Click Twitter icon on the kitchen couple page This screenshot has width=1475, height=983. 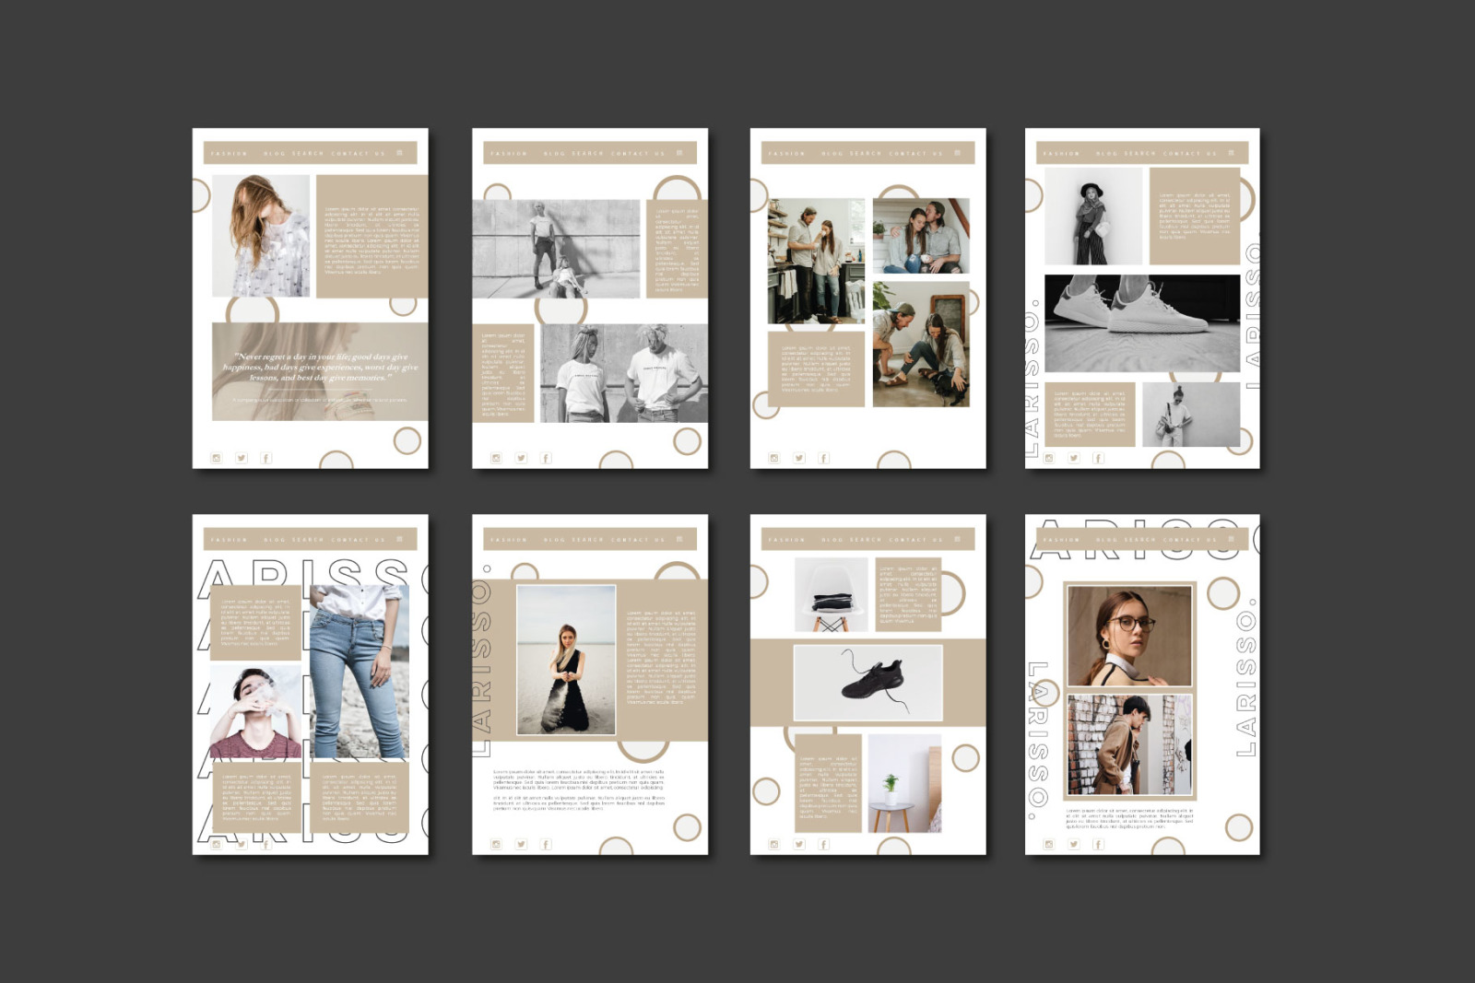(x=798, y=458)
